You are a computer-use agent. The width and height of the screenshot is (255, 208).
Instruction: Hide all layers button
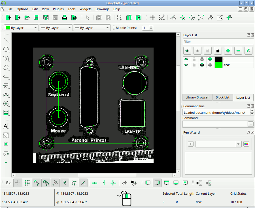197,51
